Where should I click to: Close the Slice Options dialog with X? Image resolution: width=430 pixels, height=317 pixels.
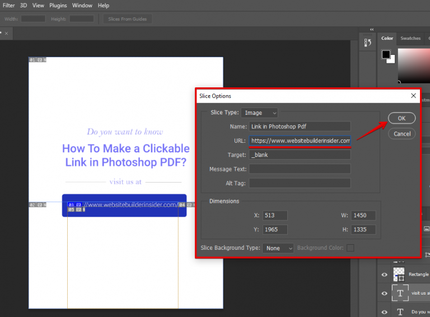pos(414,96)
